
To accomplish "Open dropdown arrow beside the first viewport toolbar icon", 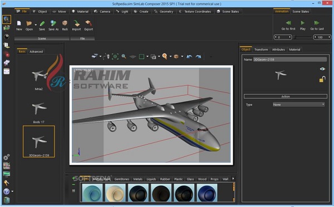I will pos(101,56).
